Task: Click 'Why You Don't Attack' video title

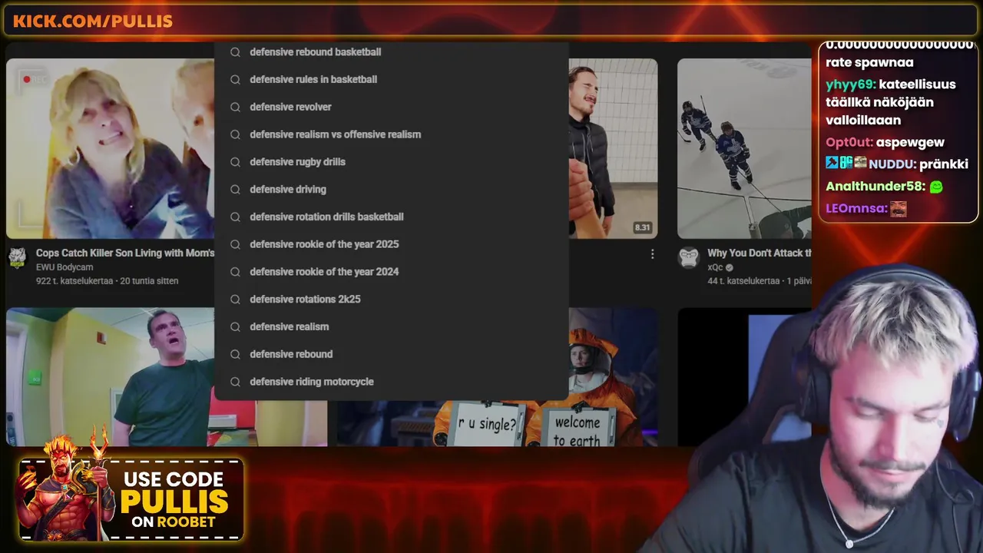Action: point(760,253)
